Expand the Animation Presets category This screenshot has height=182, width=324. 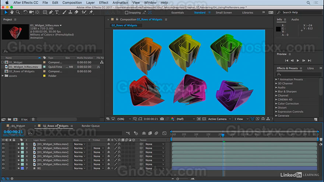tap(276, 79)
